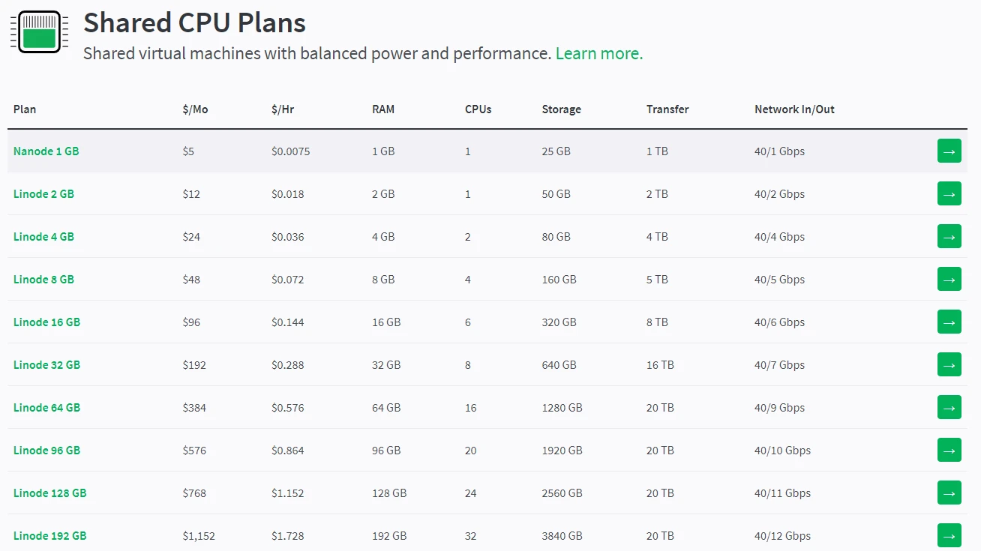Viewport: 981px width, 551px height.
Task: Click the $/Mo column header
Action: coord(195,109)
